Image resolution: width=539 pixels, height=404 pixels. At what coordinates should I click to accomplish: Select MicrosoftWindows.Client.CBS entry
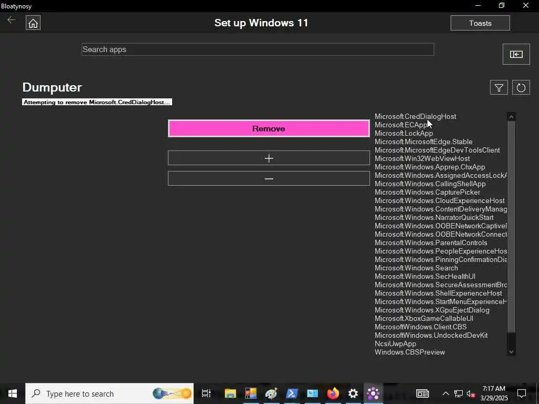click(421, 327)
